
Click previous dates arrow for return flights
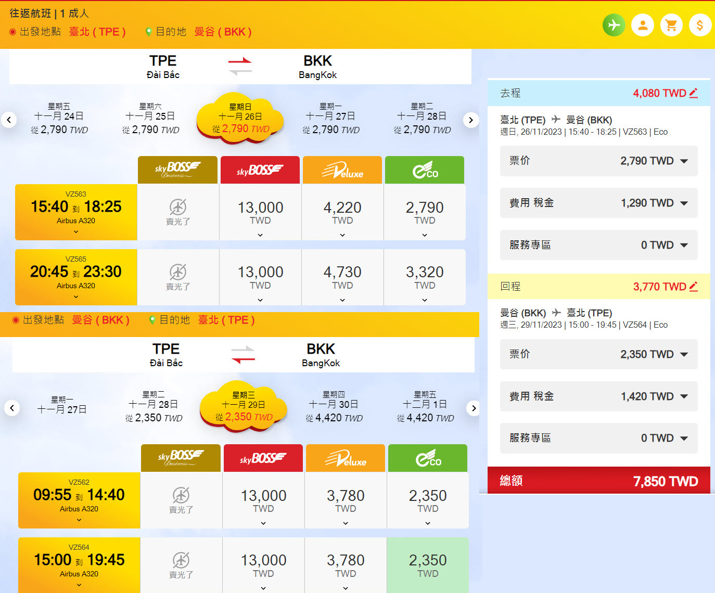[12, 408]
